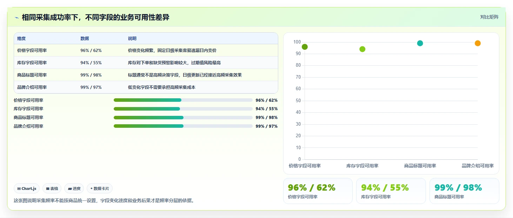Click the 库存字段可用率 progress bar
This screenshot has width=513, height=218.
coord(183,109)
